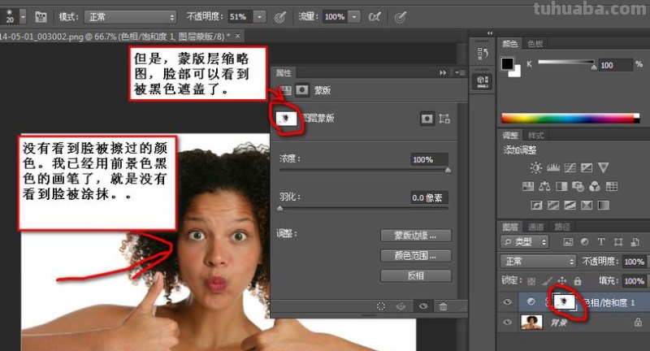Click the 反相 invert mask button
The height and width of the screenshot is (351, 650).
pos(416,275)
